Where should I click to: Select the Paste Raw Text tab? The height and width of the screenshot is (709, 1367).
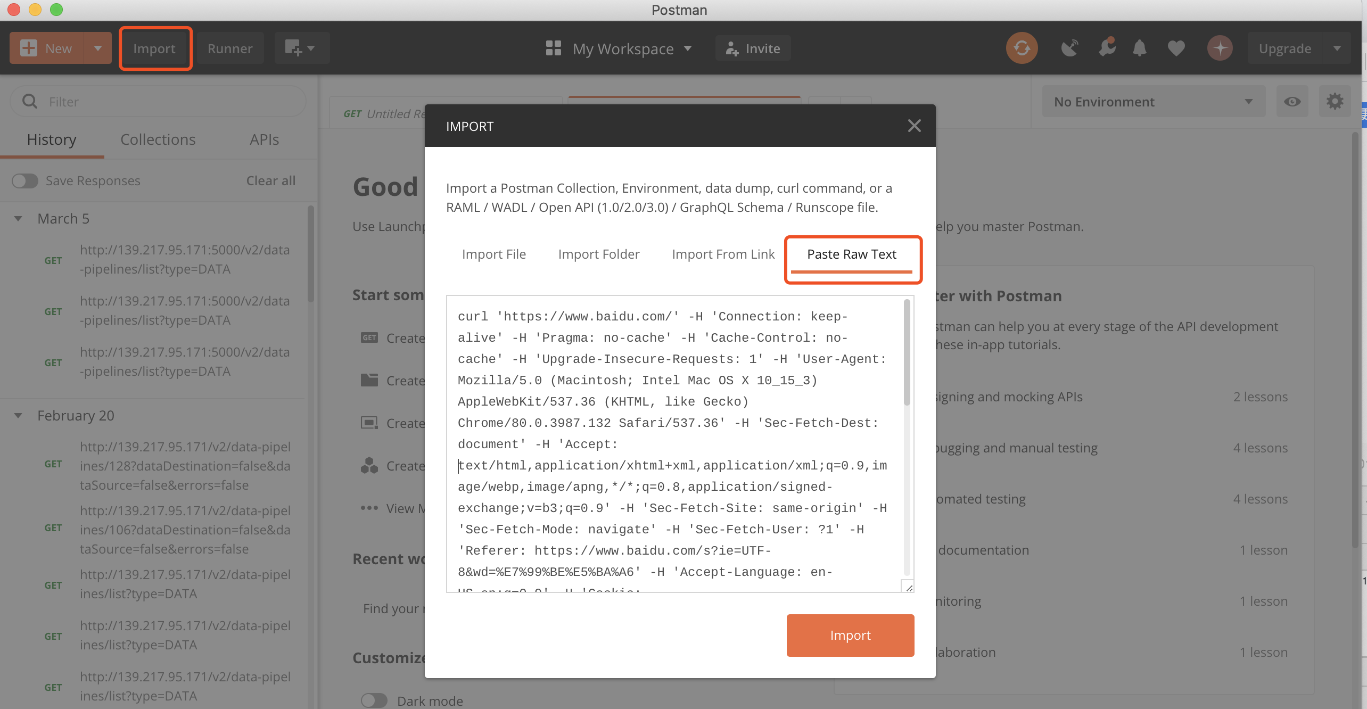(x=852, y=254)
